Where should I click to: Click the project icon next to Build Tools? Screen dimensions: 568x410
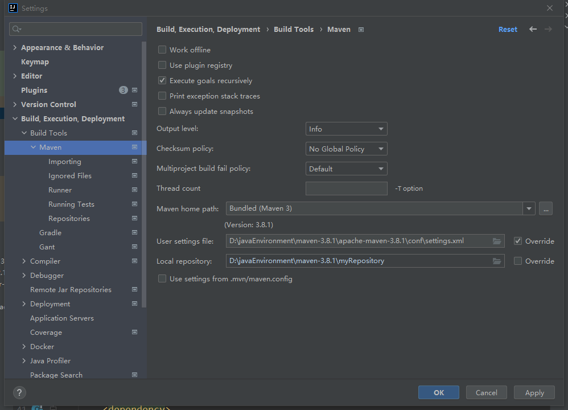(x=134, y=133)
